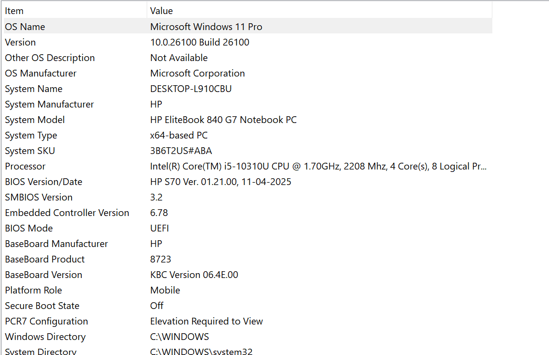The image size is (549, 355).
Task: Select the System SKU row
Action: point(248,151)
